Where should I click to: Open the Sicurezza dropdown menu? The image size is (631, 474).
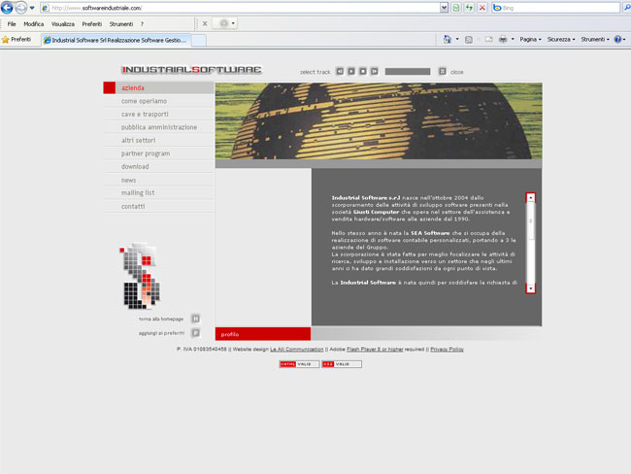561,39
